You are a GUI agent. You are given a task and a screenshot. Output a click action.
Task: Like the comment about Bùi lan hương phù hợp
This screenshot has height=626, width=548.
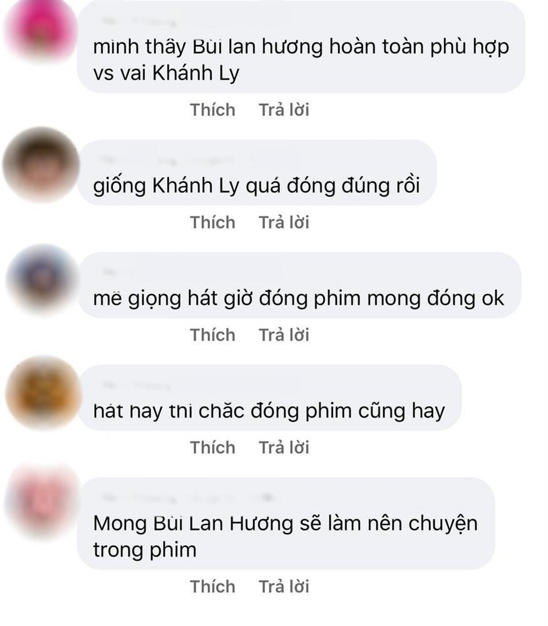[x=212, y=110]
